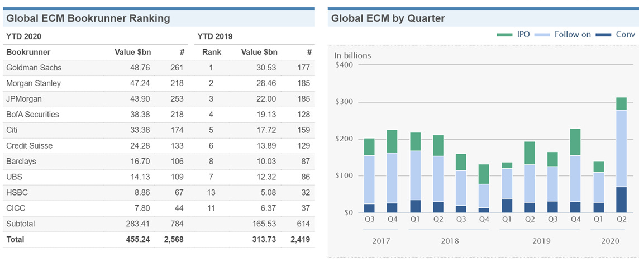This screenshot has height=266, width=639.
Task: Click the 2020 total value 455.24
Action: (139, 239)
